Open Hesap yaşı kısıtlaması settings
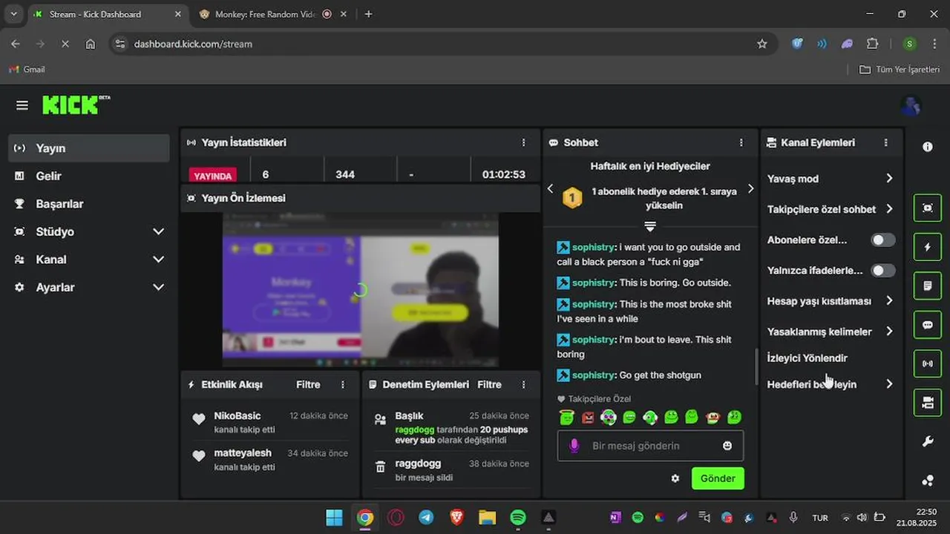The height and width of the screenshot is (534, 950). click(x=831, y=301)
